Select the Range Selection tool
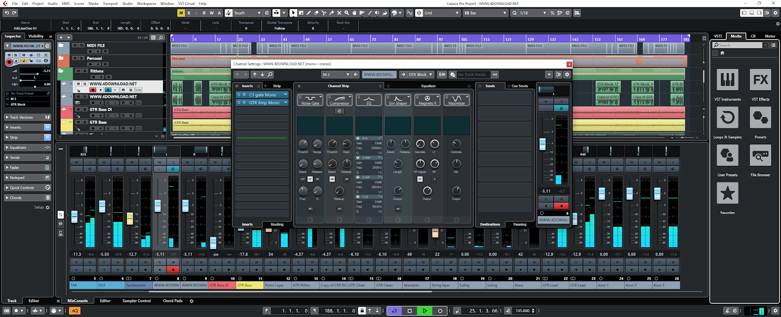Image resolution: width=781 pixels, height=317 pixels. (301, 13)
